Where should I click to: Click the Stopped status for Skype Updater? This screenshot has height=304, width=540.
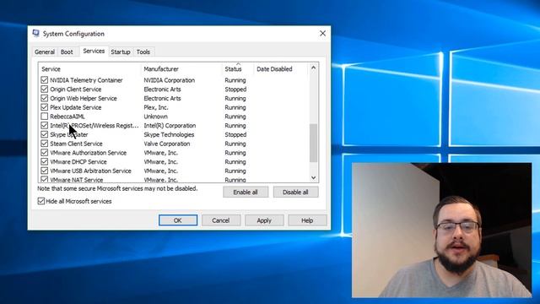pos(235,135)
